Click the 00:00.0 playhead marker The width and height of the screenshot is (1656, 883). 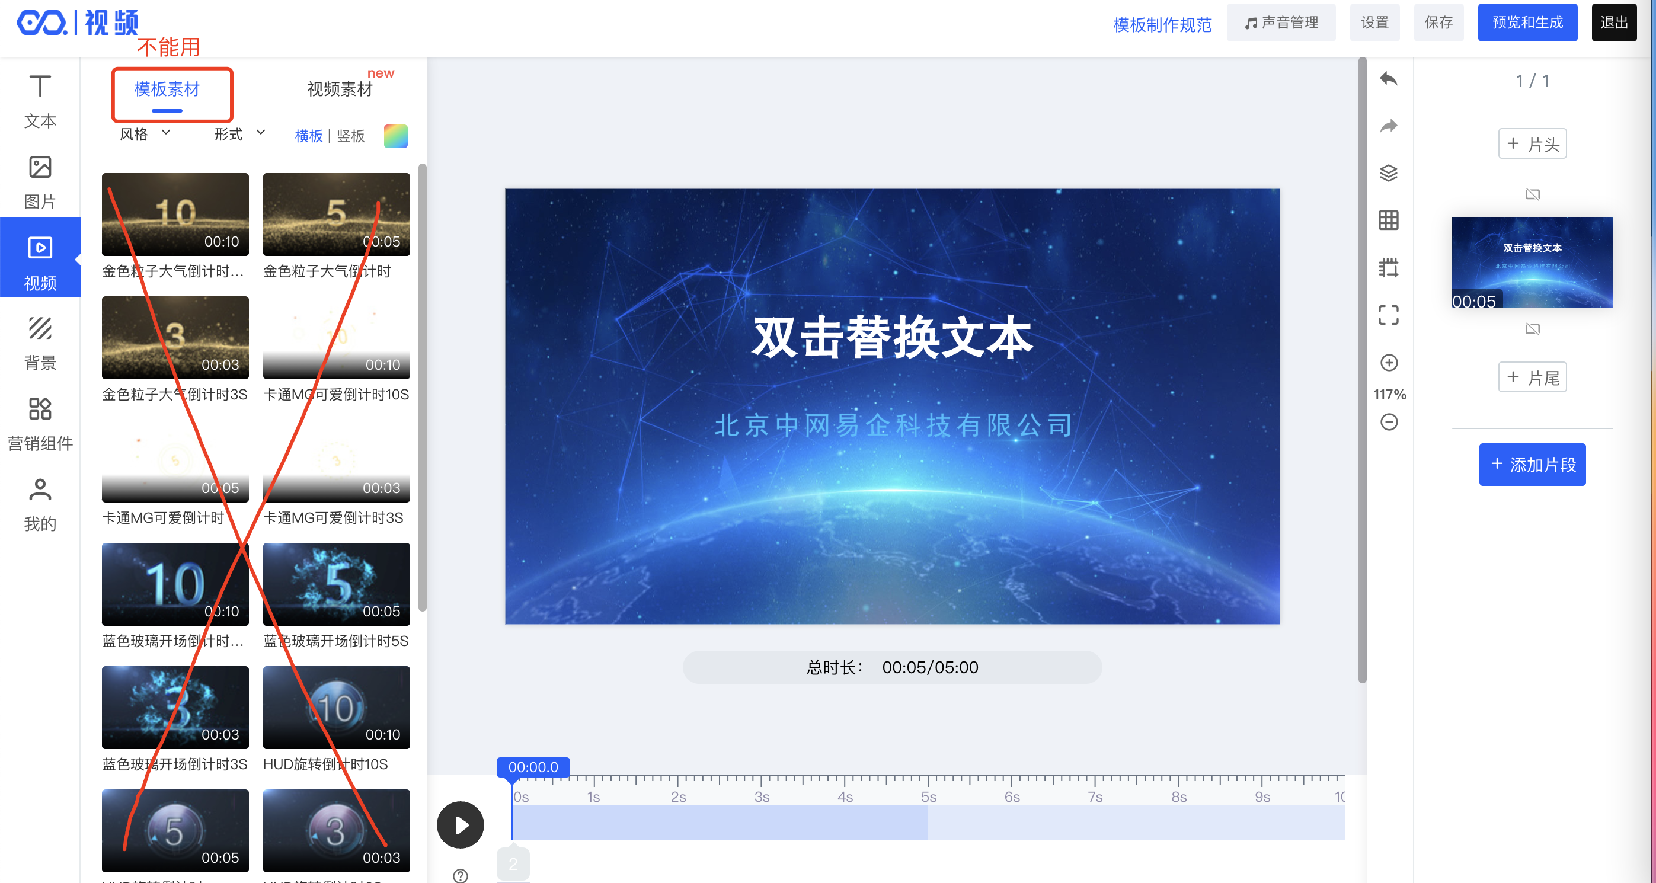tap(533, 767)
